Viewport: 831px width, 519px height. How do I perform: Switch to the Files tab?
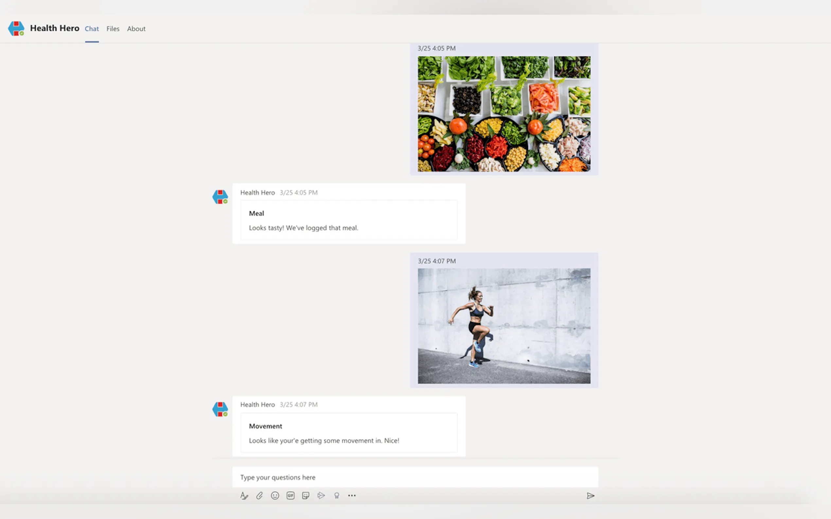[113, 29]
